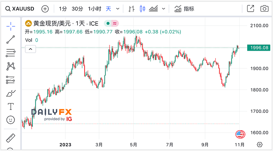Open the emoji icons tool
Screen dimensions: 273x151
click(11, 120)
